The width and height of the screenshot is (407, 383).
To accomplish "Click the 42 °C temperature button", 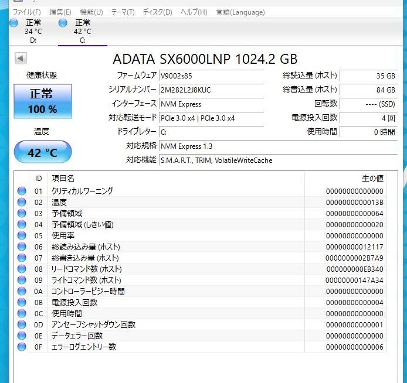I will 43,153.
